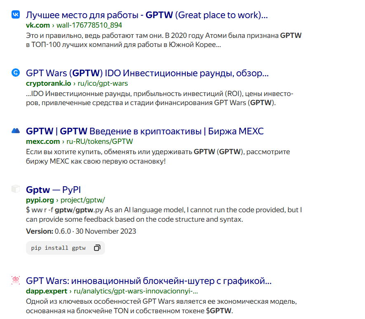
Task: Open the 'Лучшее место для работы - GPTW' result
Action: click(147, 15)
